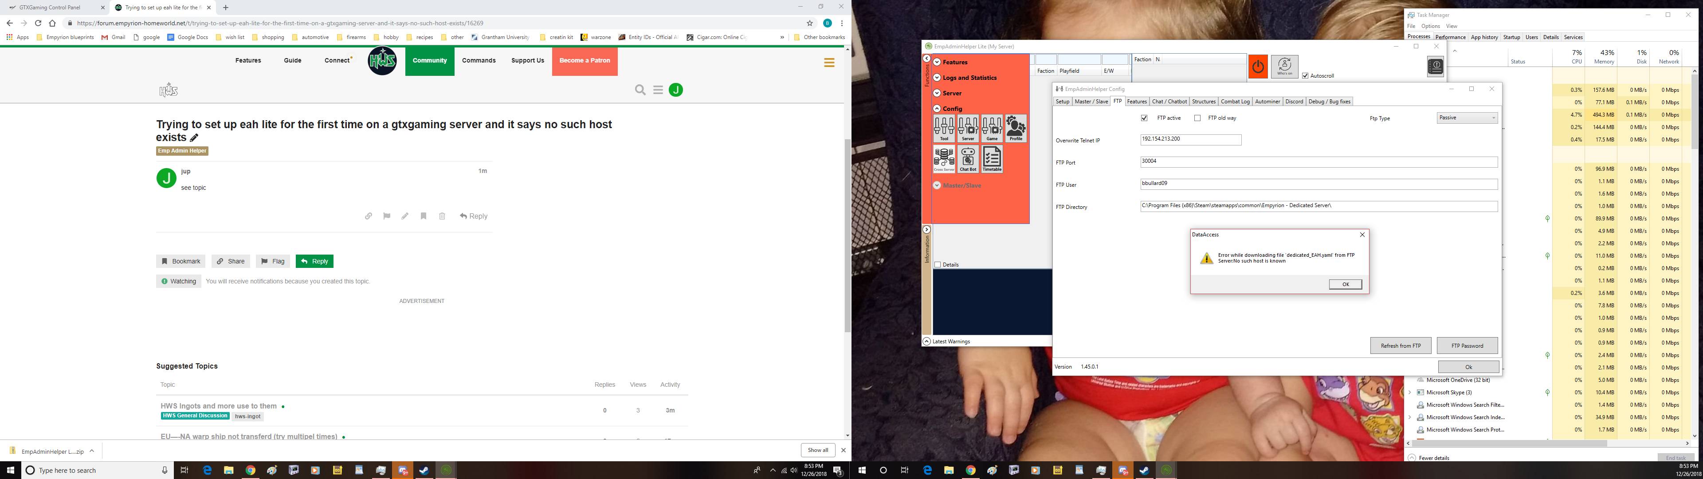The width and height of the screenshot is (1703, 479).
Task: Click the Who's on refresh icon
Action: pyautogui.click(x=1284, y=66)
